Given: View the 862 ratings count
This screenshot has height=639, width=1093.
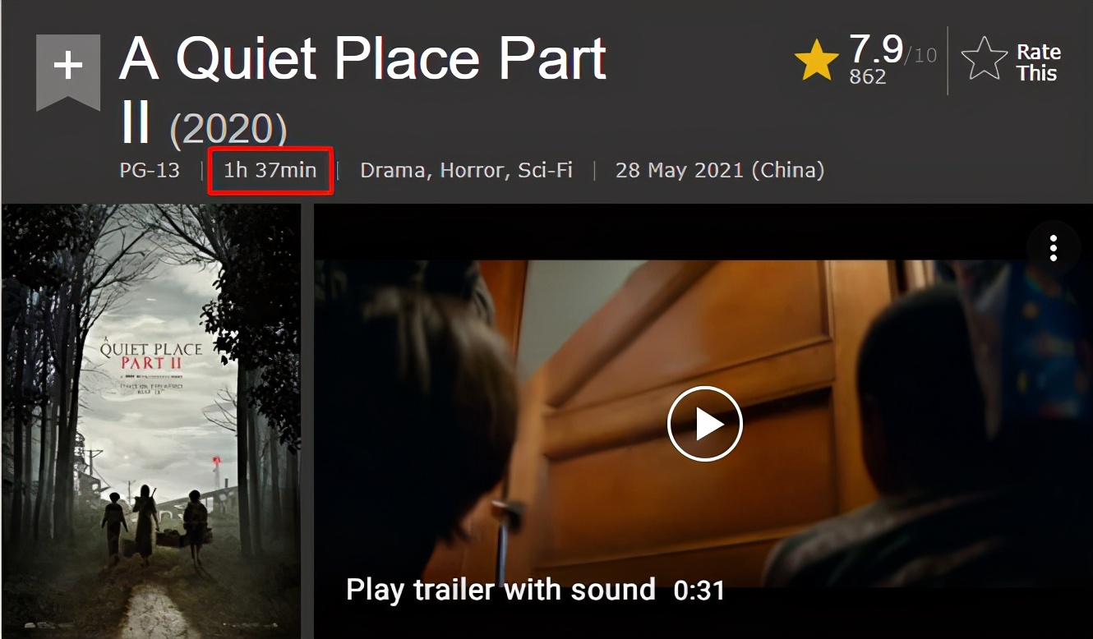Looking at the screenshot, I should (x=868, y=77).
